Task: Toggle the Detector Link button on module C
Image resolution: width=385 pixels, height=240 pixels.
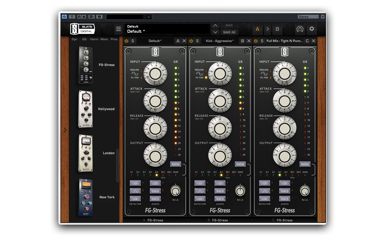Action: point(264,199)
